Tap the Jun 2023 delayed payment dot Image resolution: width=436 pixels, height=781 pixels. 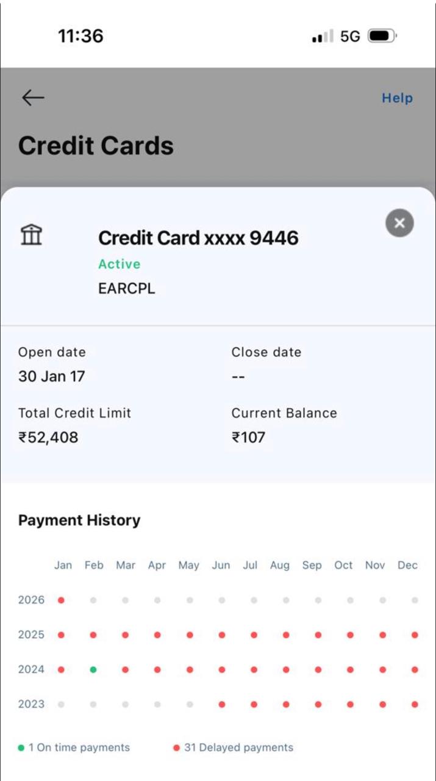221,704
